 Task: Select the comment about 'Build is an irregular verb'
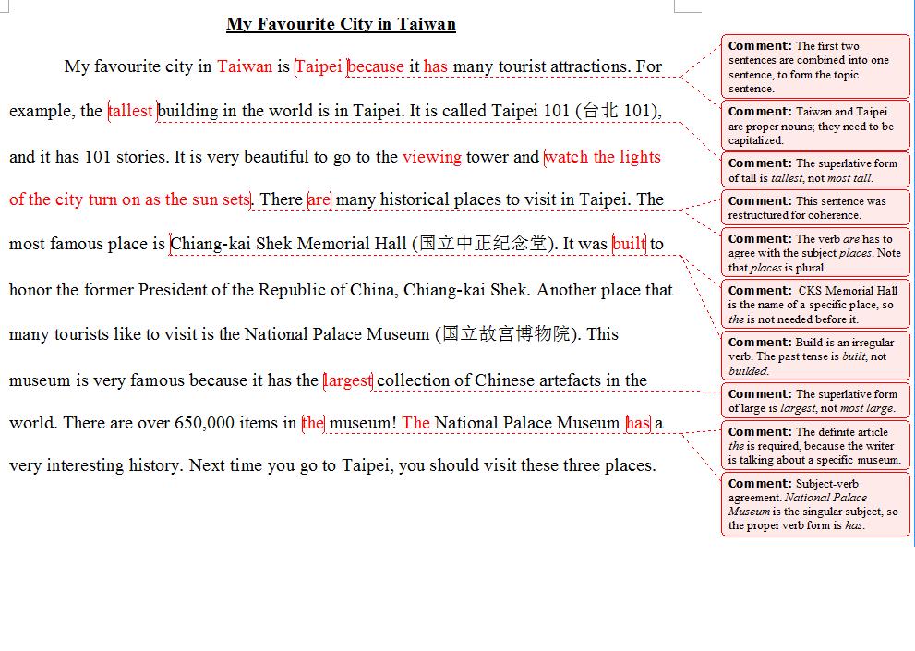coord(815,356)
